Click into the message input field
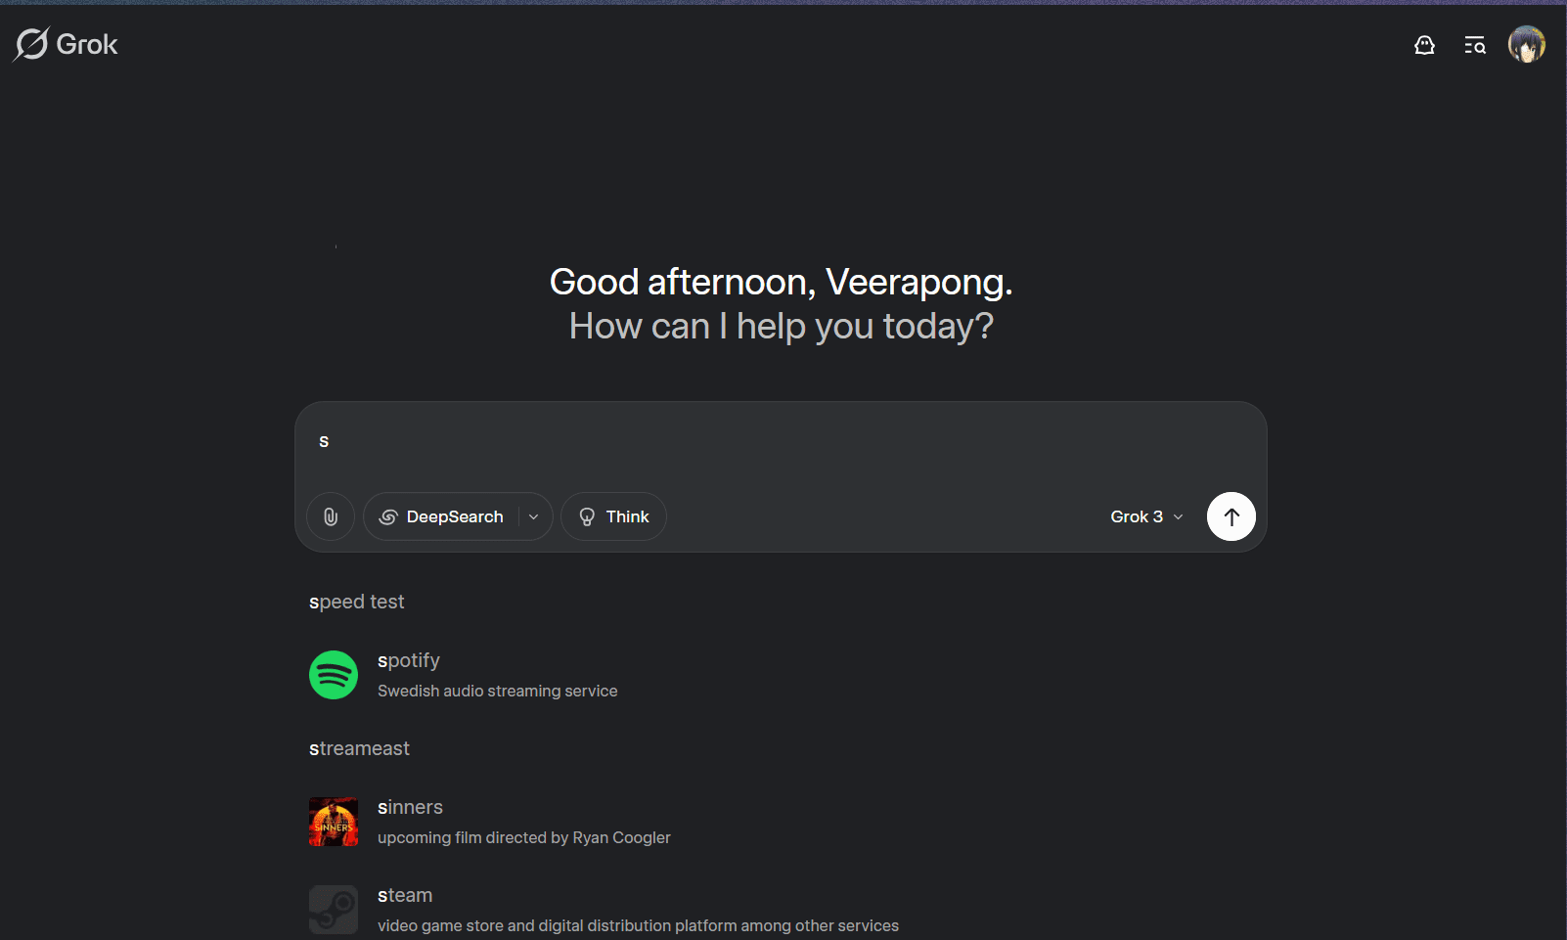Image resolution: width=1567 pixels, height=940 pixels. click(781, 442)
